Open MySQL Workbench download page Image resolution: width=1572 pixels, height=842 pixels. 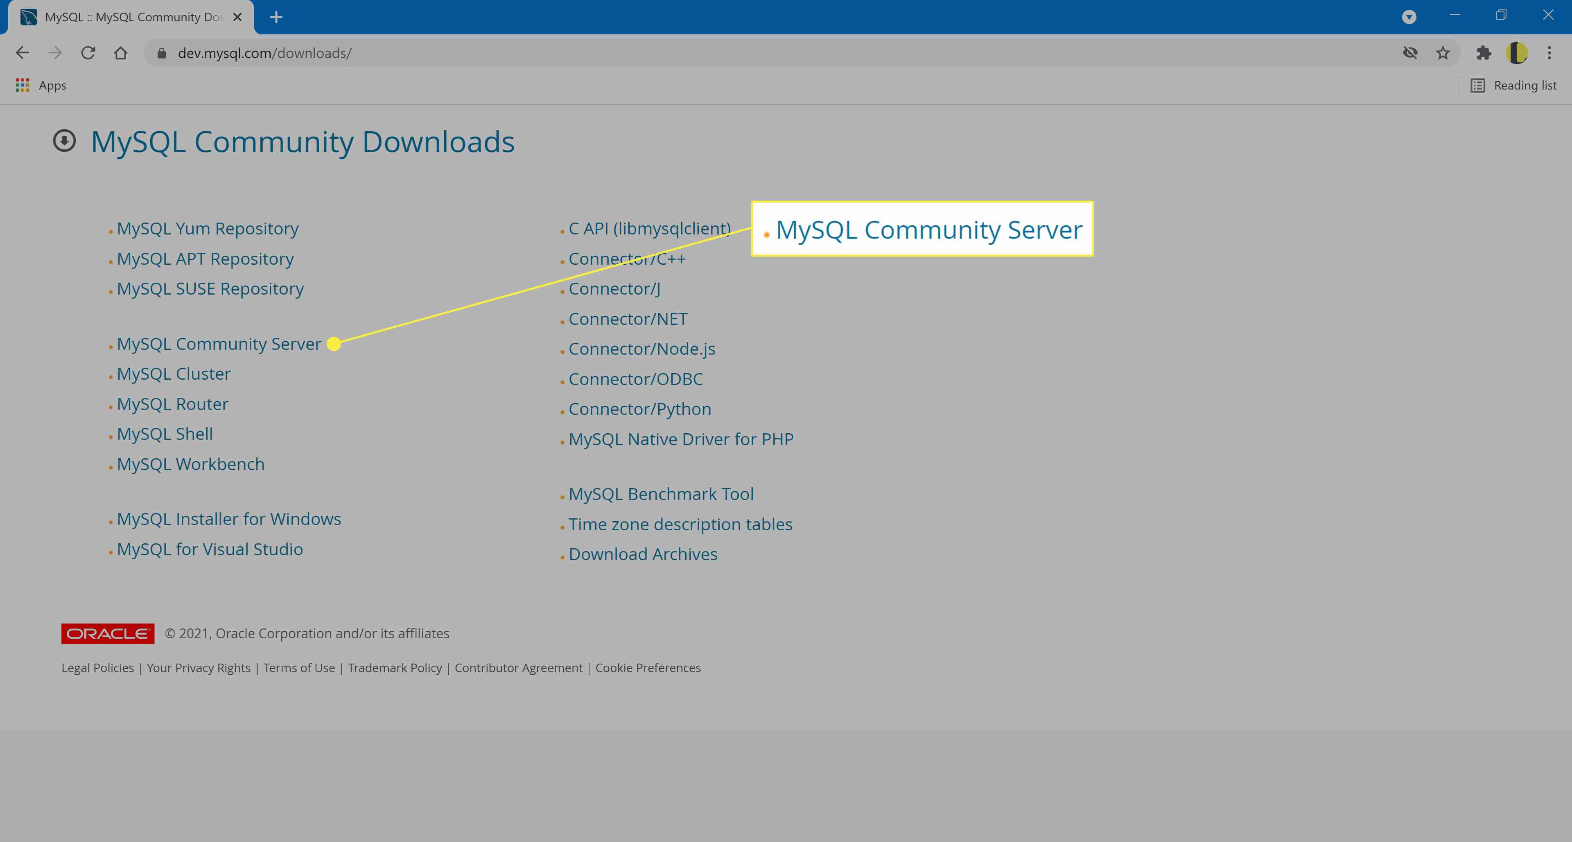click(x=190, y=464)
